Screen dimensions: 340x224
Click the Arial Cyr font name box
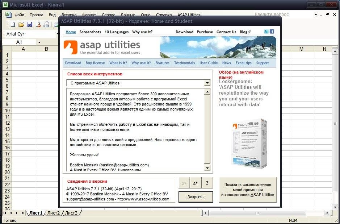tap(30, 34)
